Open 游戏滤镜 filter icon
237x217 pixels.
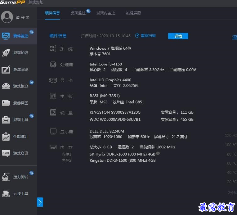click(6, 70)
